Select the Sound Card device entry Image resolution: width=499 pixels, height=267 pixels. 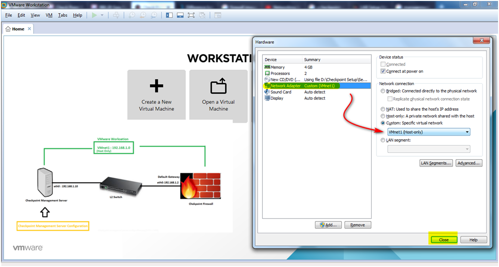317,92
